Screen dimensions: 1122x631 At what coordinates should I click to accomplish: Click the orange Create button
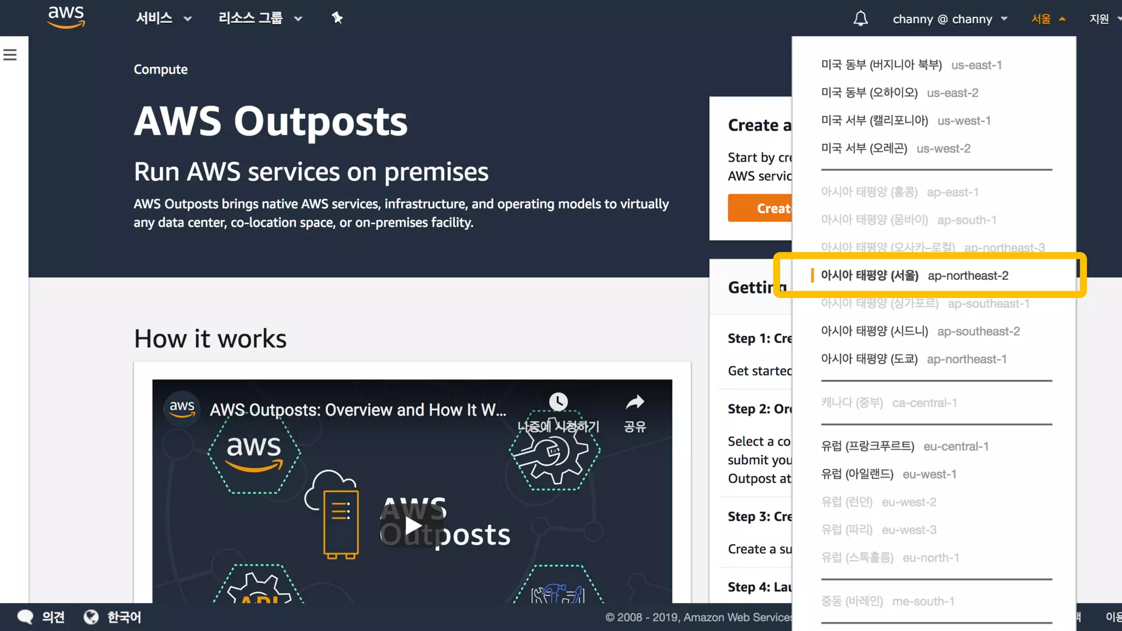pos(760,208)
